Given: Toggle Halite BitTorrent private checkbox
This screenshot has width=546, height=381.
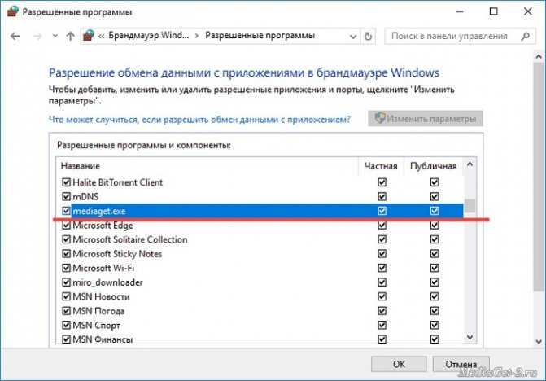Looking at the screenshot, I should click(382, 182).
